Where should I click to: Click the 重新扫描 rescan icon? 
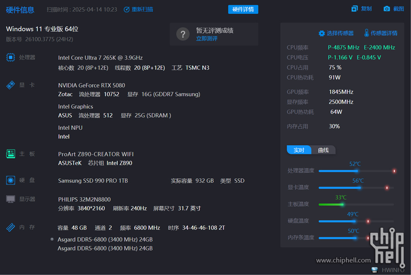point(127,10)
